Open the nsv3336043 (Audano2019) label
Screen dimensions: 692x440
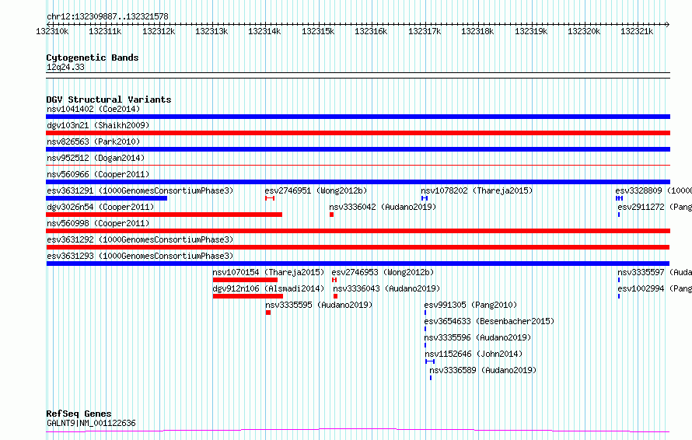pyautogui.click(x=386, y=288)
